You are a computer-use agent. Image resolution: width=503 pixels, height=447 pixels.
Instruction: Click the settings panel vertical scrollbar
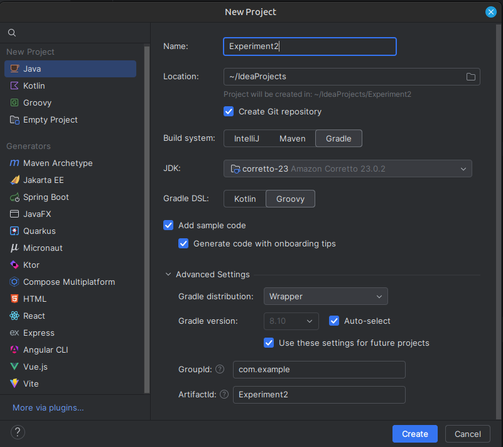click(499, 221)
